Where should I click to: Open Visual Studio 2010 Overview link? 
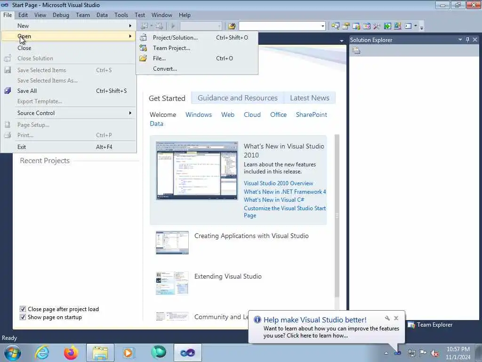point(278,183)
